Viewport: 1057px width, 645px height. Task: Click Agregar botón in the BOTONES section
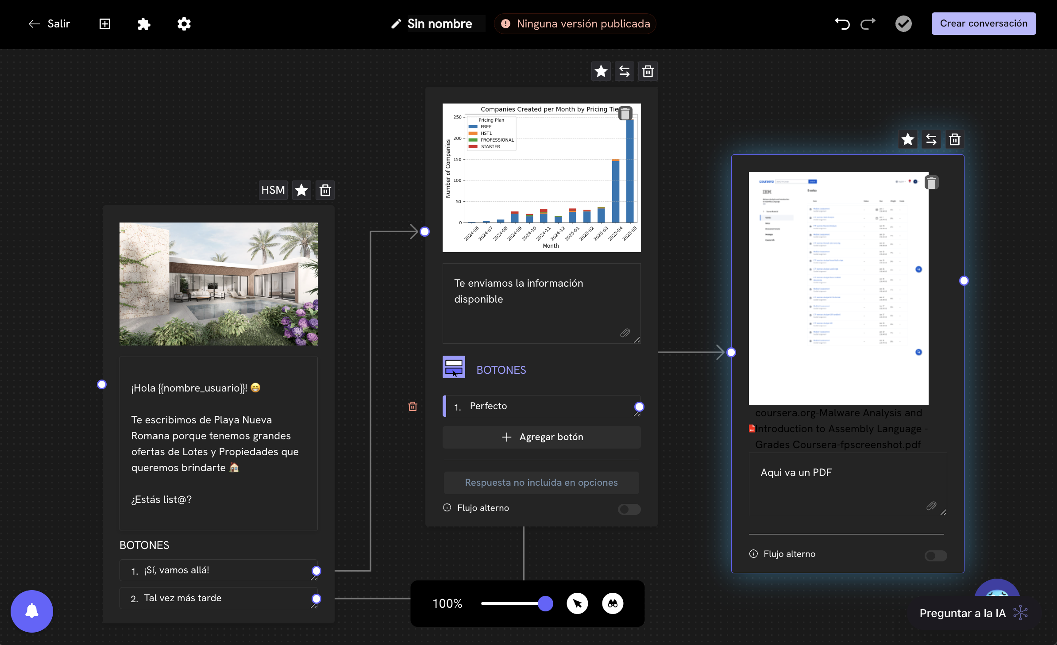pyautogui.click(x=541, y=437)
